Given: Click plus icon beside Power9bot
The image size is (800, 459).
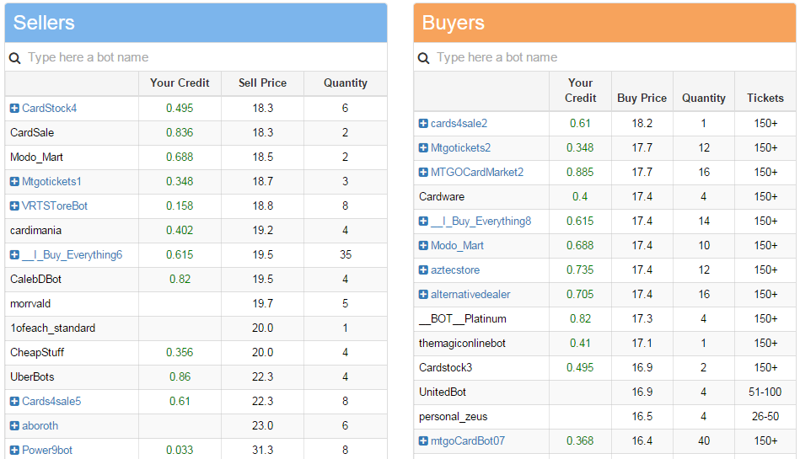Looking at the screenshot, I should tap(14, 451).
